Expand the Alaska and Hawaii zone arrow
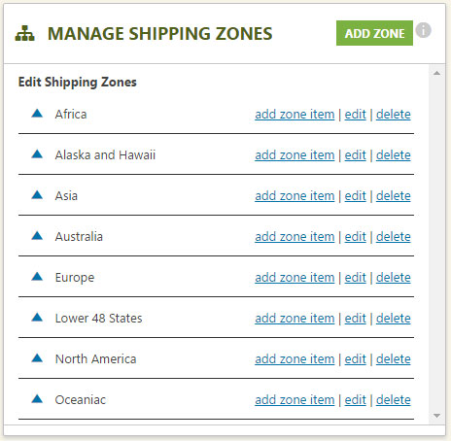 [37, 153]
